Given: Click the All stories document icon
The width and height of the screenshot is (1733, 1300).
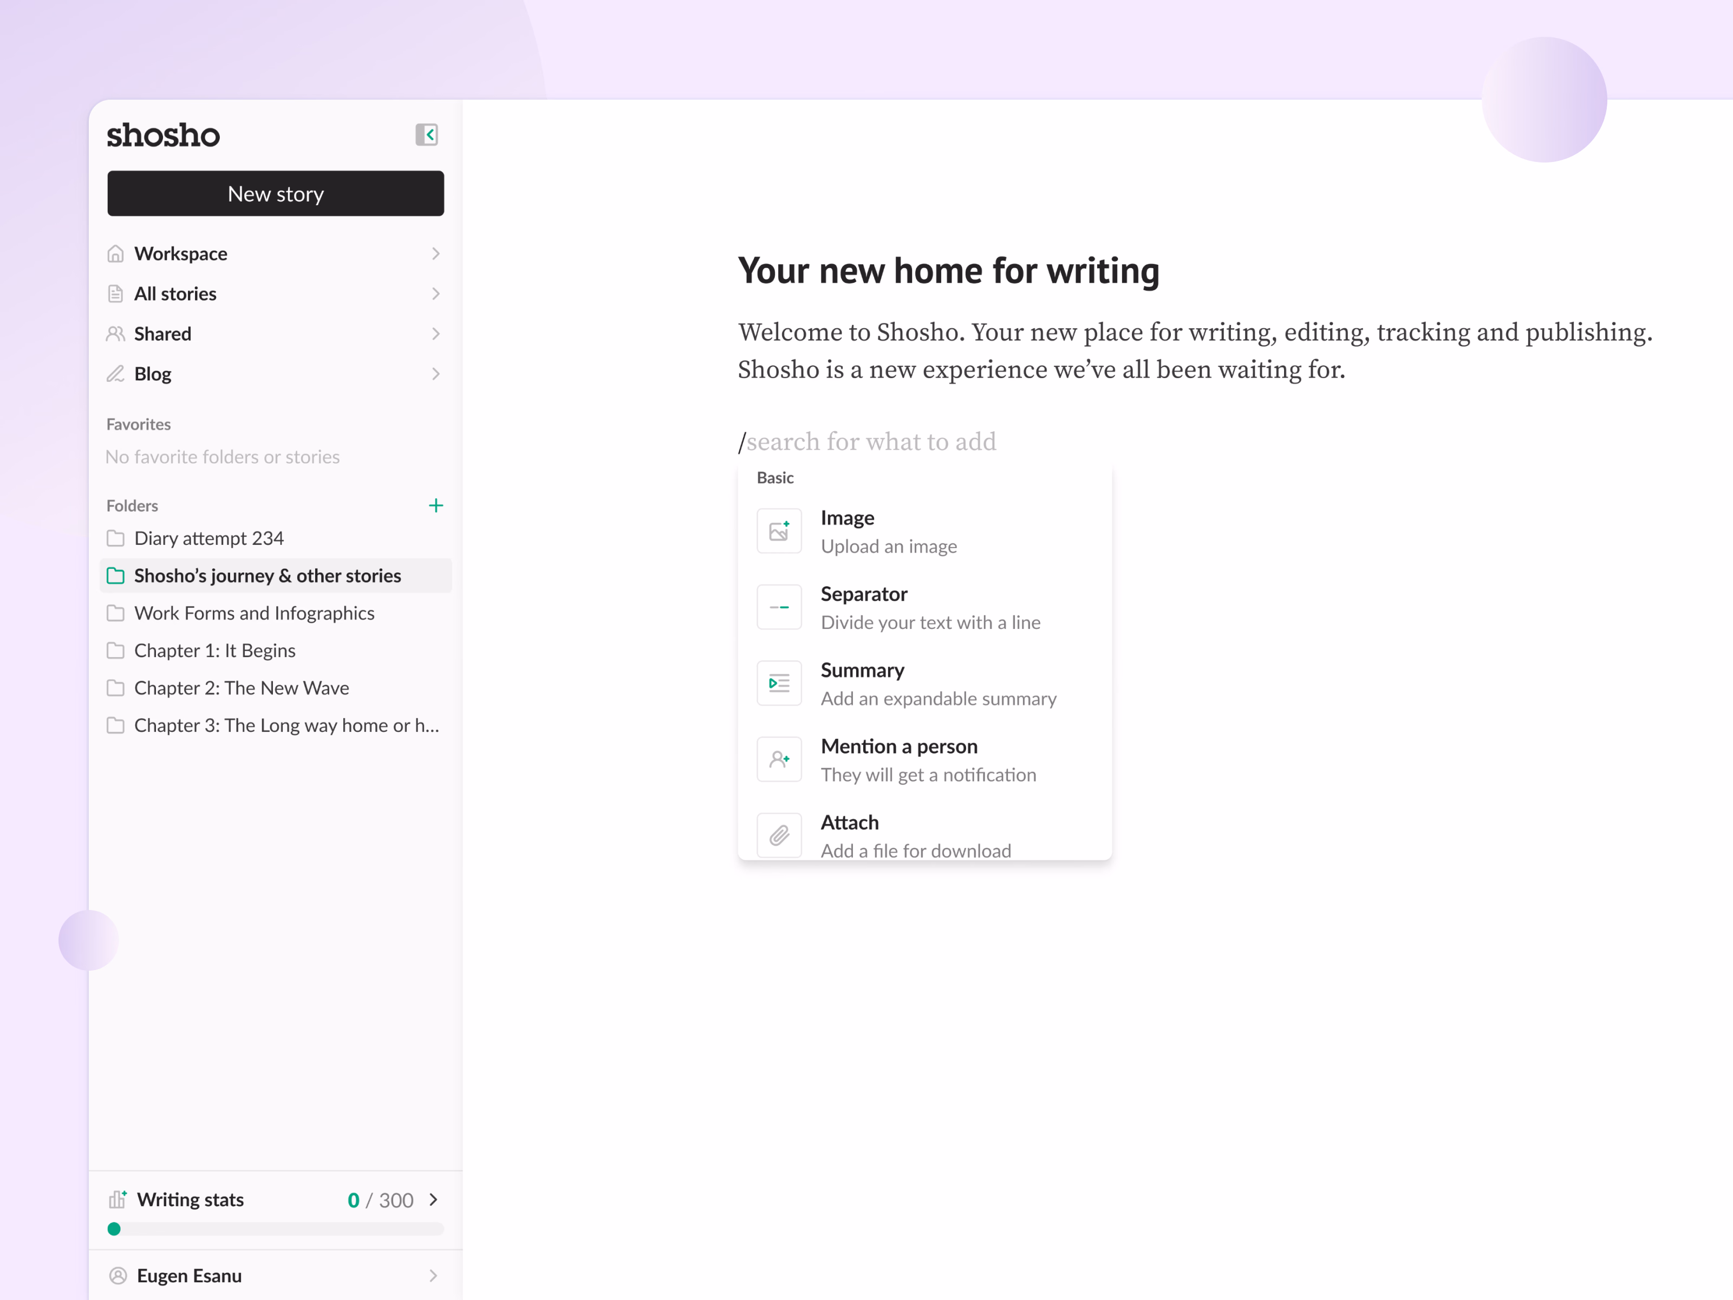Looking at the screenshot, I should coord(115,294).
